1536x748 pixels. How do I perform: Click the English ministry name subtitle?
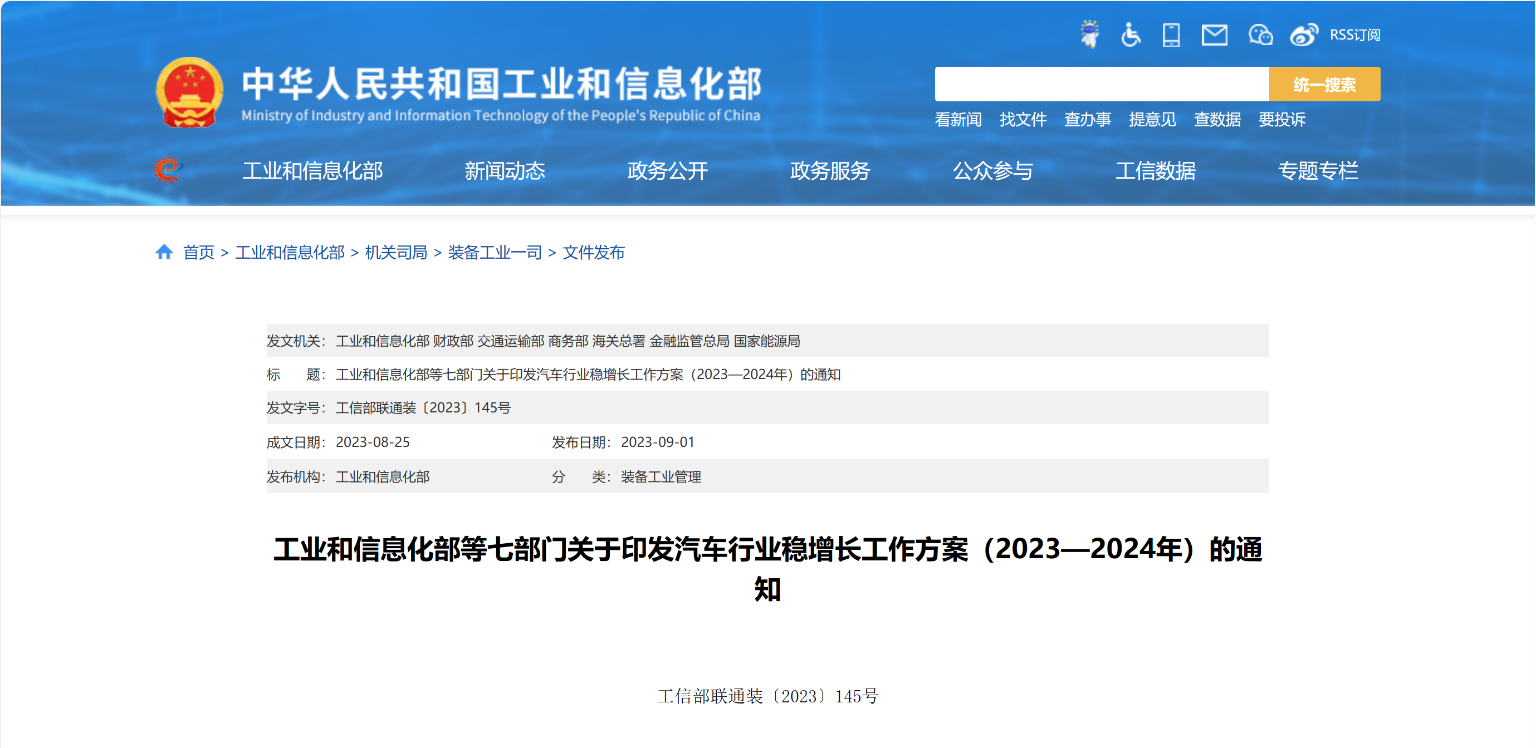501,115
